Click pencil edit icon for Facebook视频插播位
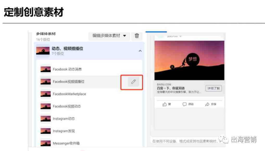Image resolution: width=265 pixels, height=151 pixels. (x=133, y=82)
